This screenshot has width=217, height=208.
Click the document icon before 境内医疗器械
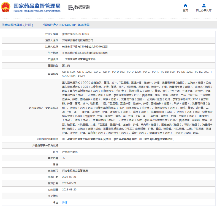tap(3, 25)
